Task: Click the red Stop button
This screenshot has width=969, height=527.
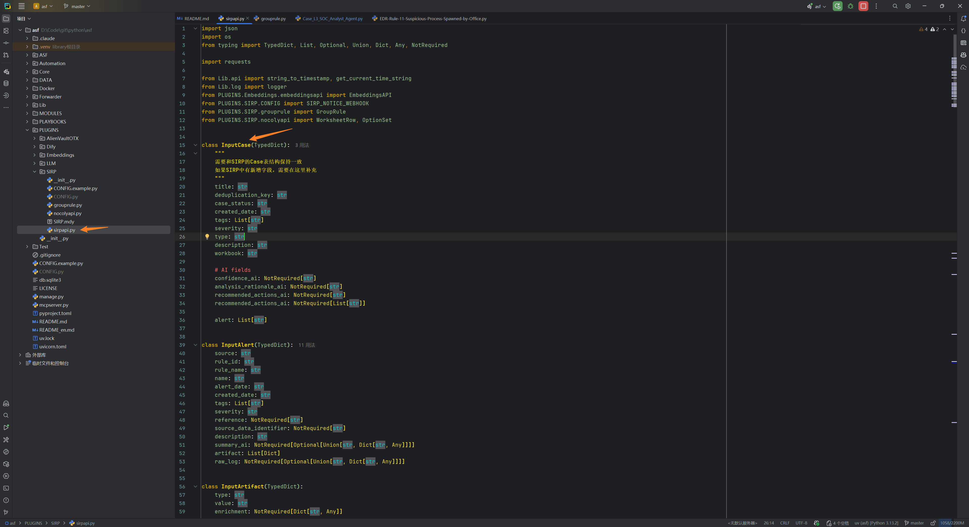Action: (x=863, y=6)
